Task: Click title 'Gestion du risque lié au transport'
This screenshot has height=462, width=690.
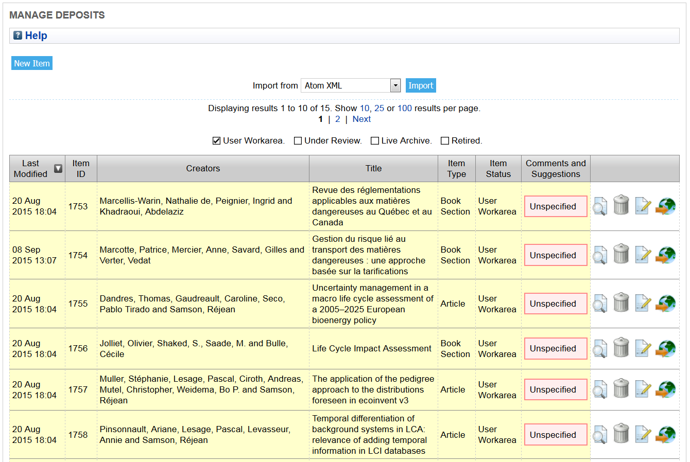Action: [369, 255]
